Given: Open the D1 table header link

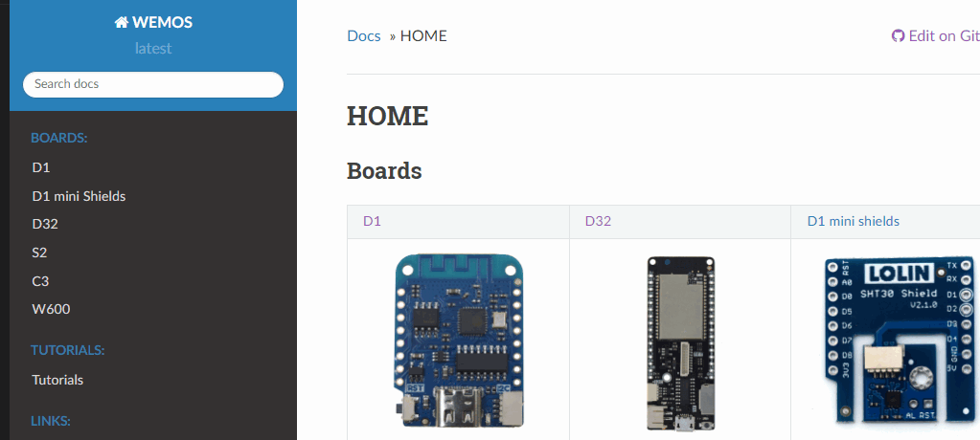Looking at the screenshot, I should (372, 221).
